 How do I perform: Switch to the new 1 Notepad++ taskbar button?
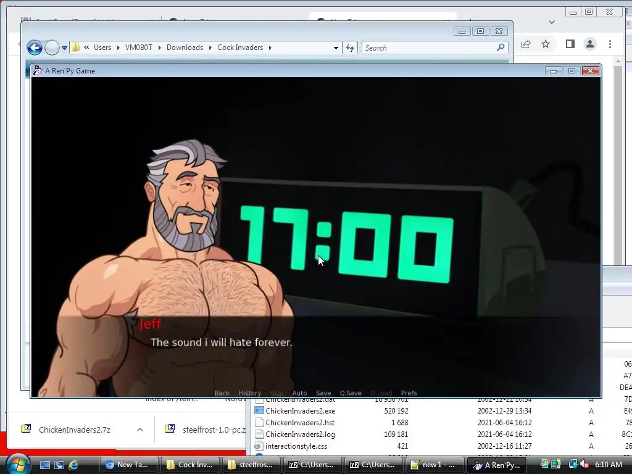pyautogui.click(x=434, y=465)
